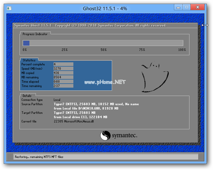Click the 'Speed (MB/min)' label

tap(32, 69)
